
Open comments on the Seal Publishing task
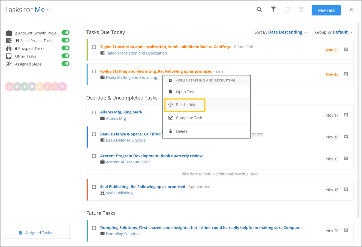(346, 189)
